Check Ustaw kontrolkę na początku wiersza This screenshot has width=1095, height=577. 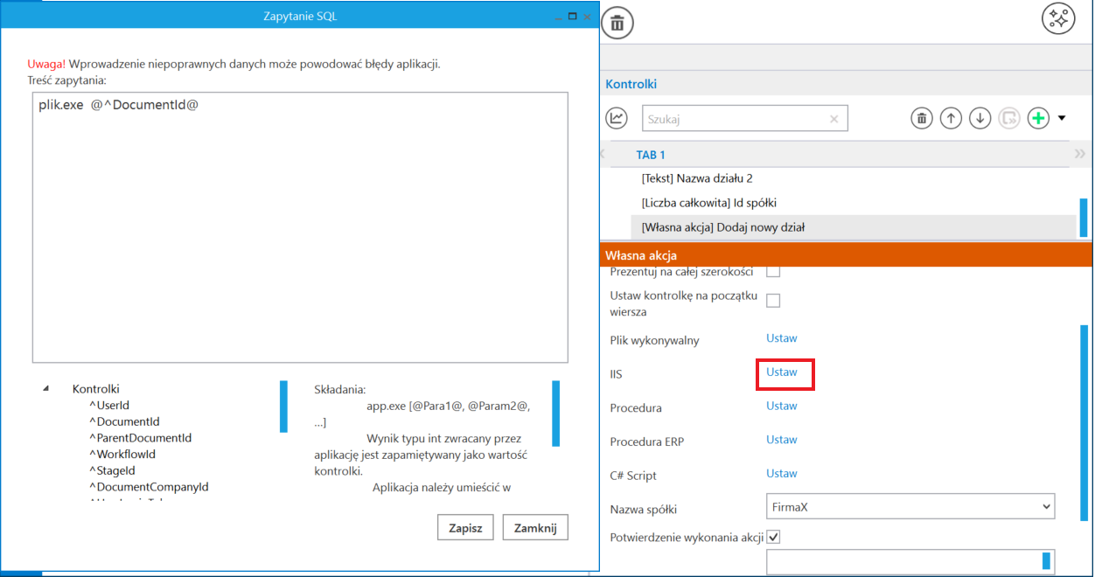pyautogui.click(x=773, y=301)
